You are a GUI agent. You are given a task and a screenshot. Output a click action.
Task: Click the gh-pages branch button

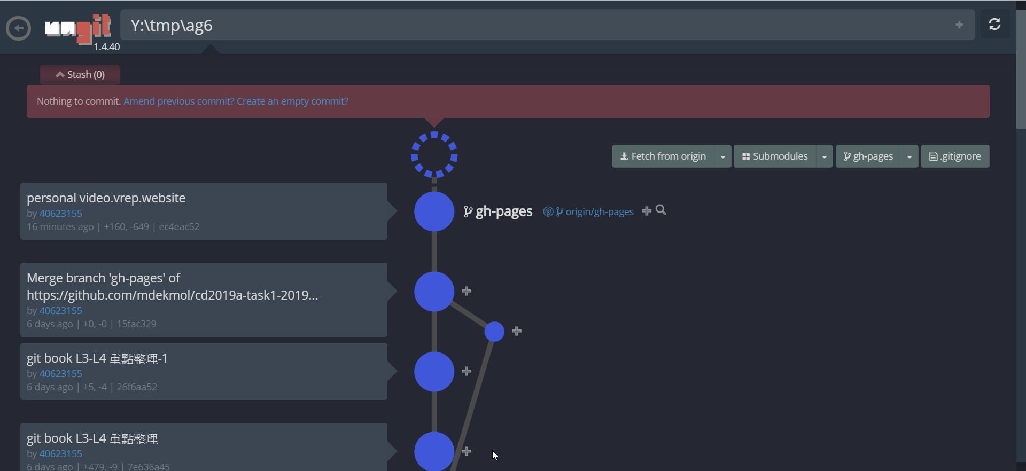point(868,156)
